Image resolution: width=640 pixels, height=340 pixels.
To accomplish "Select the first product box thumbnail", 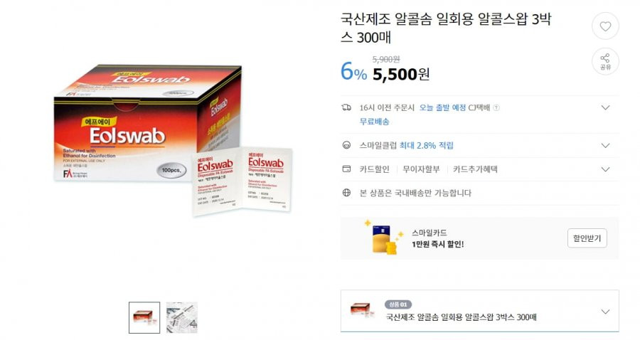I will 144,317.
